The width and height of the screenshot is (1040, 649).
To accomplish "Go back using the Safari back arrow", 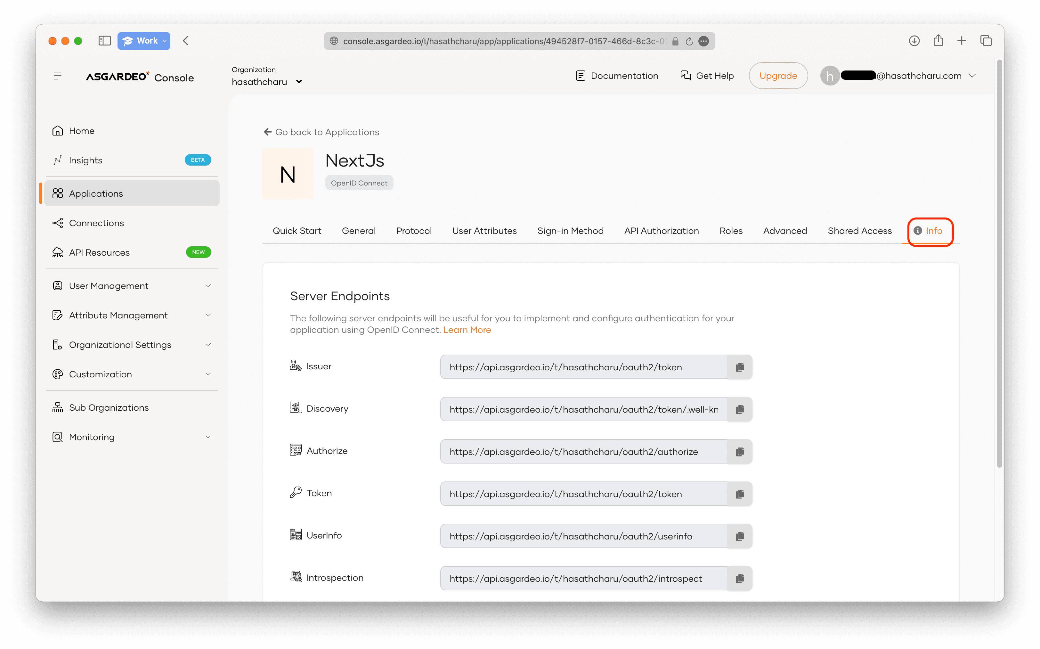I will click(x=186, y=41).
